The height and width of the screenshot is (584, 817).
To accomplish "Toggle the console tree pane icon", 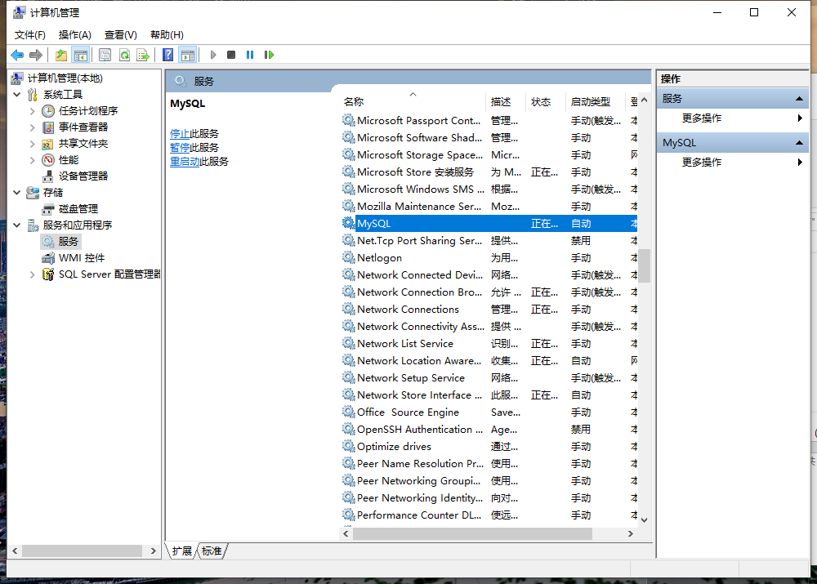I will tap(79, 55).
